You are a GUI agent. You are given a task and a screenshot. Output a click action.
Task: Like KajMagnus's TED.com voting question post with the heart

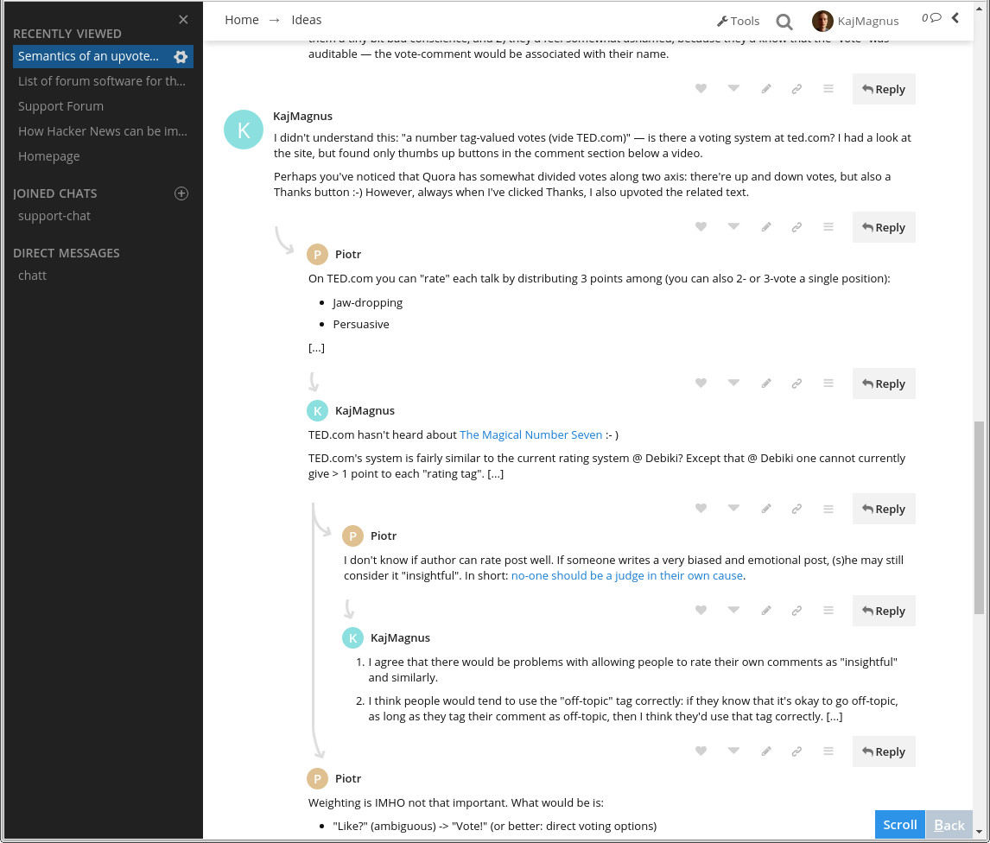[x=701, y=226]
